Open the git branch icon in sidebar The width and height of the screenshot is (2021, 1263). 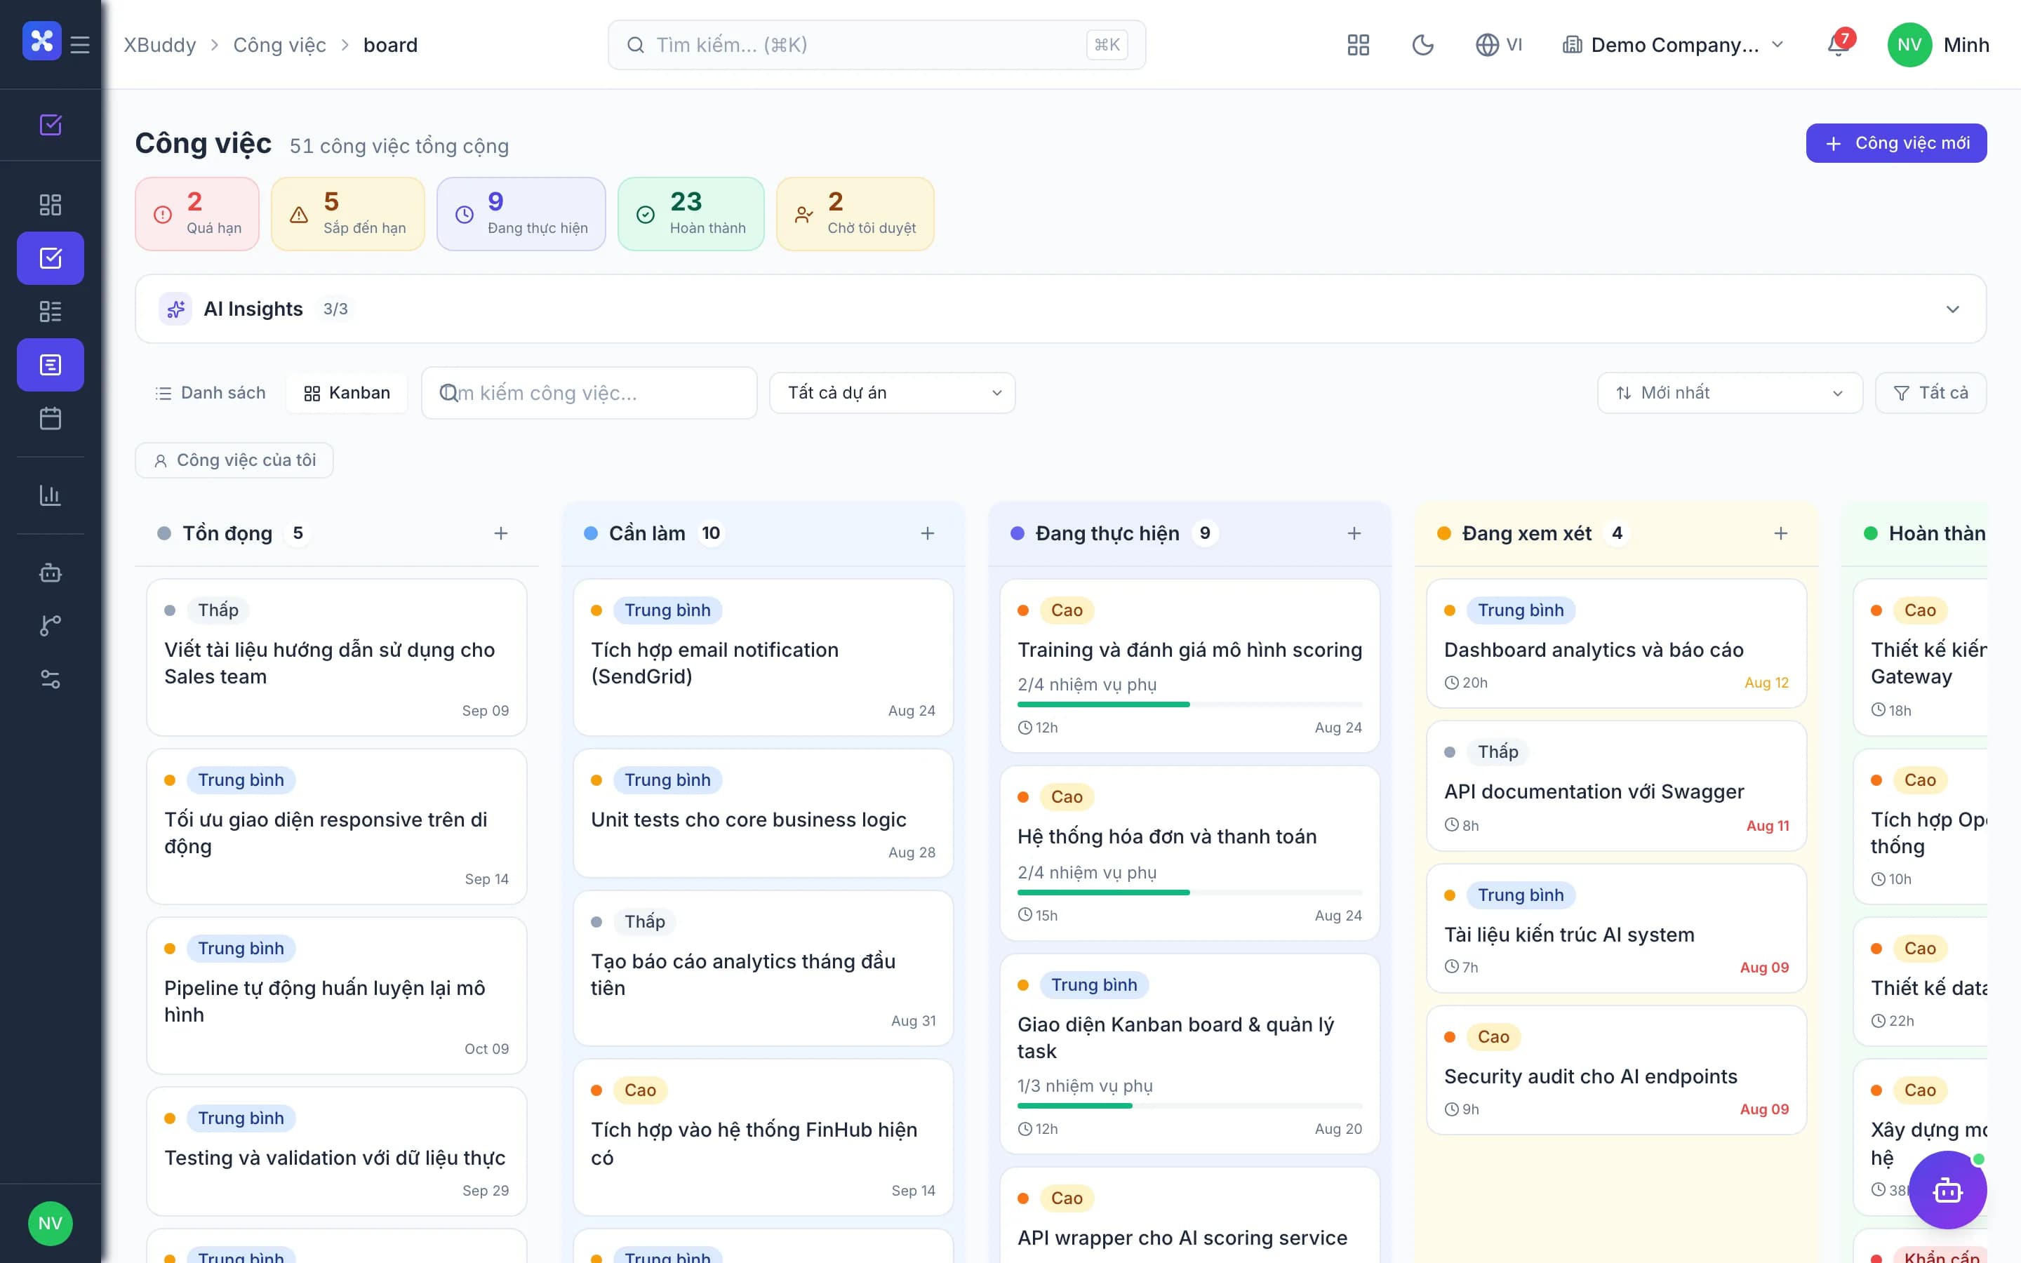(x=50, y=626)
